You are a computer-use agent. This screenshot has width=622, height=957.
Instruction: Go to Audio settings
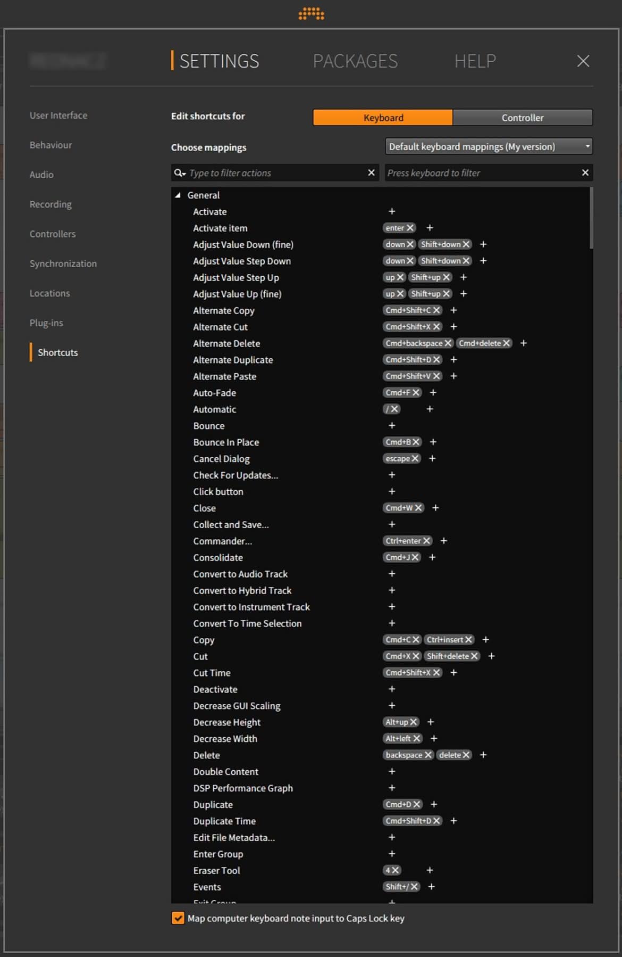(x=41, y=175)
